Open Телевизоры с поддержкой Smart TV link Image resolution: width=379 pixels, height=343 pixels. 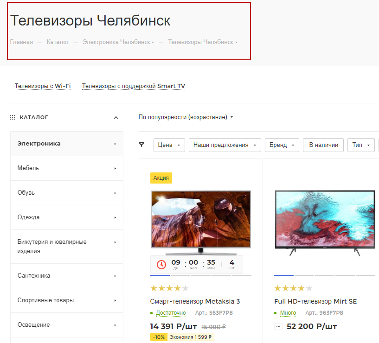(x=134, y=86)
